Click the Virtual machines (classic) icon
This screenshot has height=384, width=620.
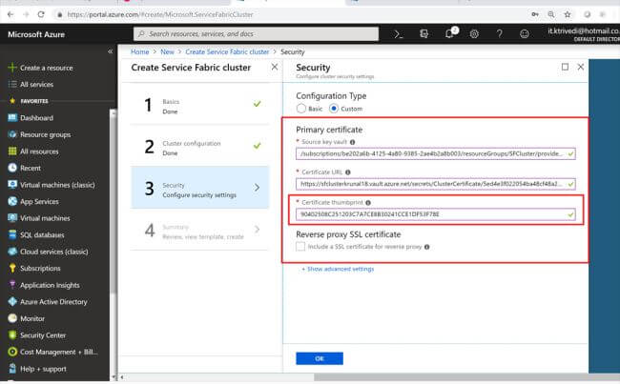click(x=12, y=185)
